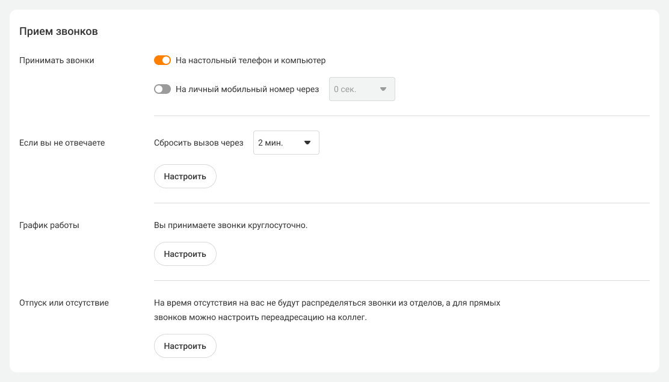Click "Вы принимаете звонки круглосуточно" status text

230,225
